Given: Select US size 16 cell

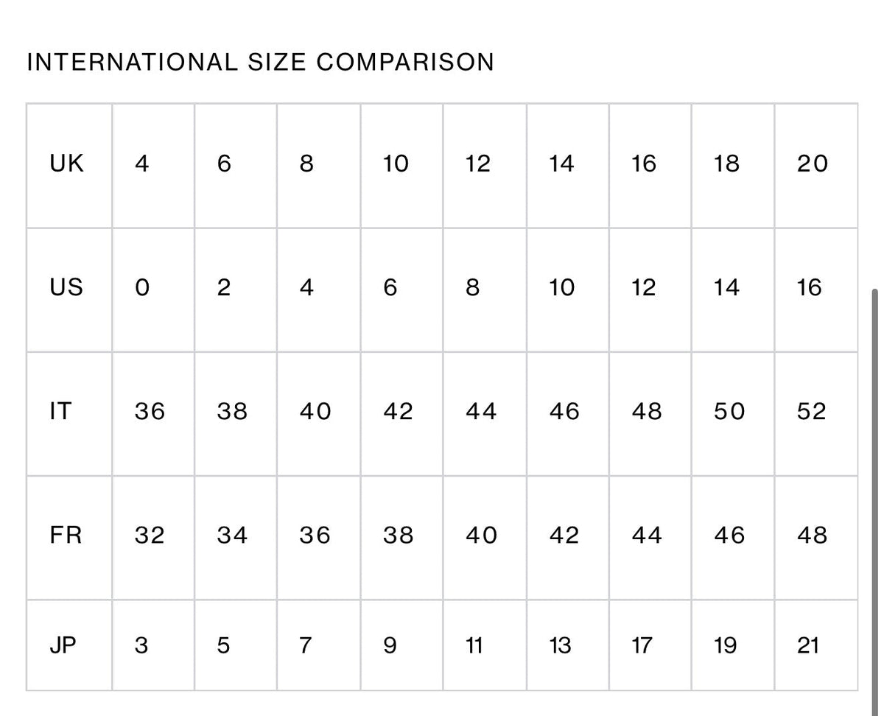Looking at the screenshot, I should click(x=816, y=289).
